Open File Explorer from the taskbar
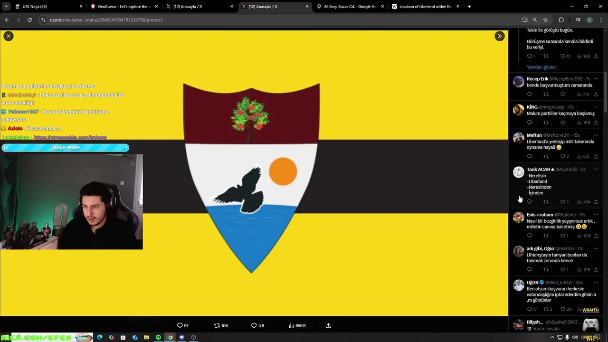608x342 pixels. pos(146,337)
